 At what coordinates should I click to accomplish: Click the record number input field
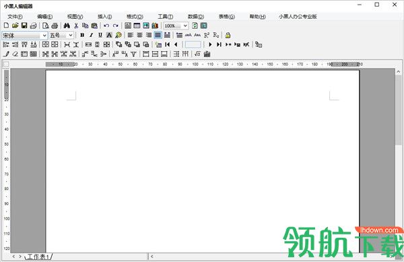[193, 44]
